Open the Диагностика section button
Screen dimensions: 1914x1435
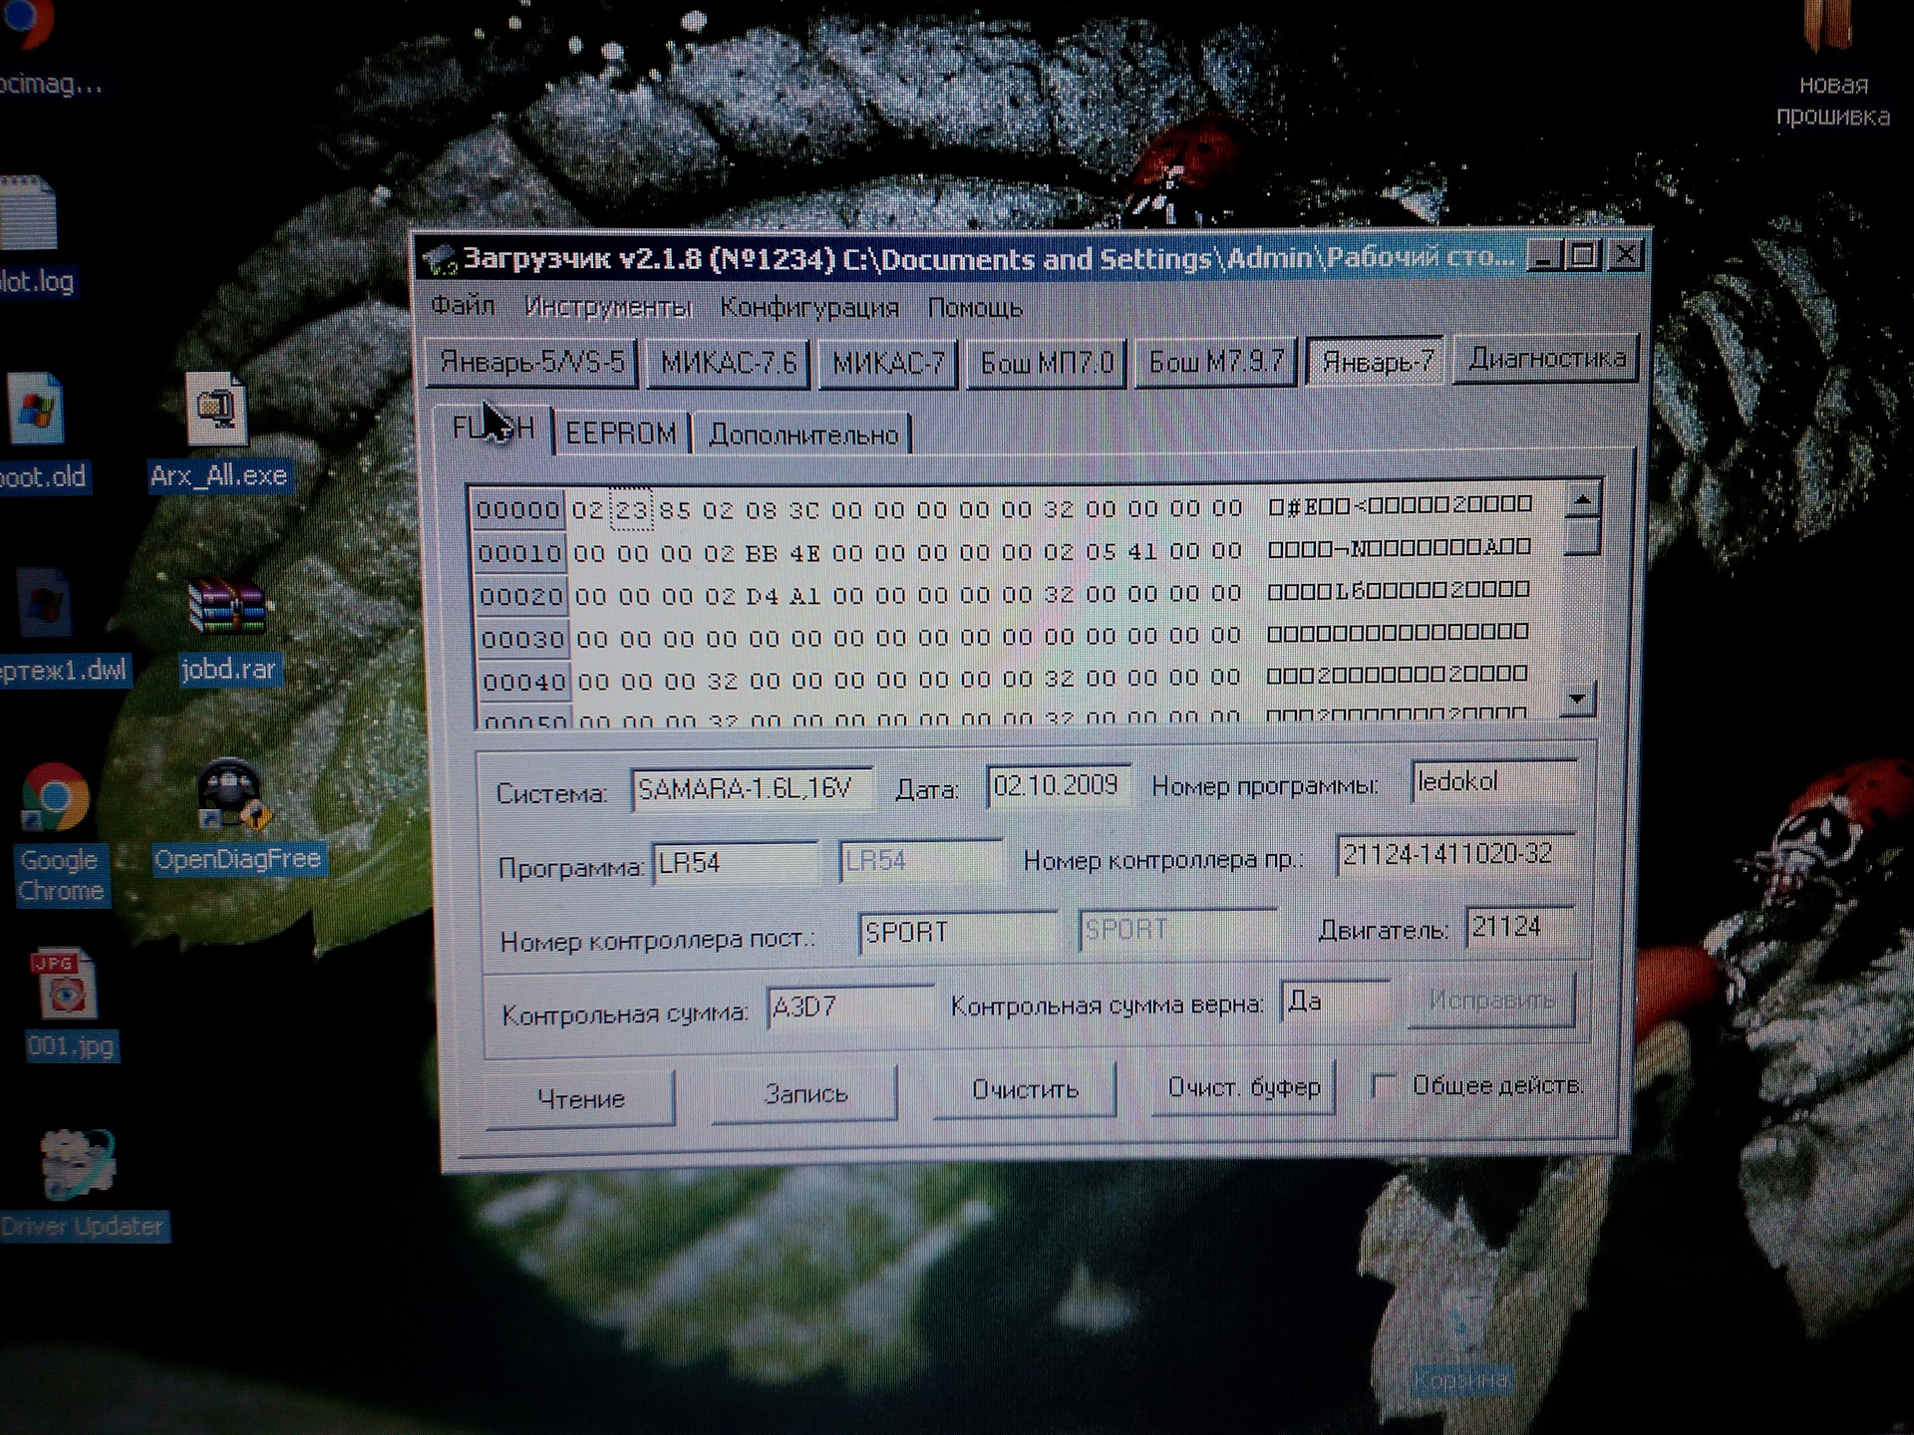pyautogui.click(x=1546, y=359)
